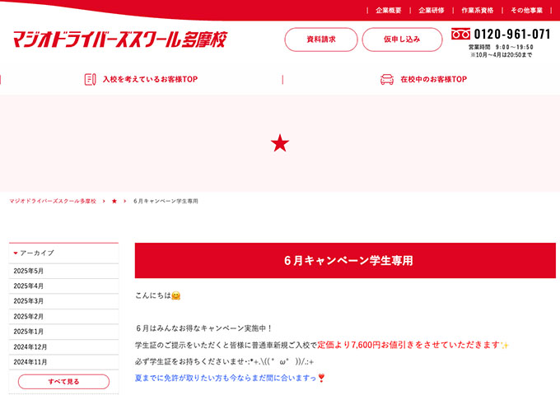Click the text こんにちは
Screen dimensions: 560x395
point(153,295)
